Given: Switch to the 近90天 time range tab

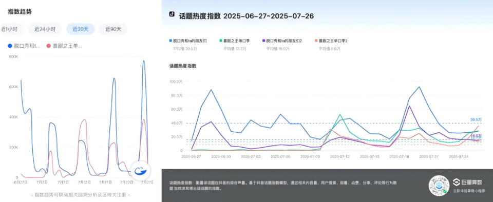Looking at the screenshot, I should point(113,29).
